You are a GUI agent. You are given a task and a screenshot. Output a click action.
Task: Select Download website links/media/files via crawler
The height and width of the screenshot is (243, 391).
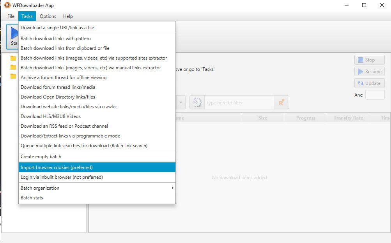[x=97, y=107]
